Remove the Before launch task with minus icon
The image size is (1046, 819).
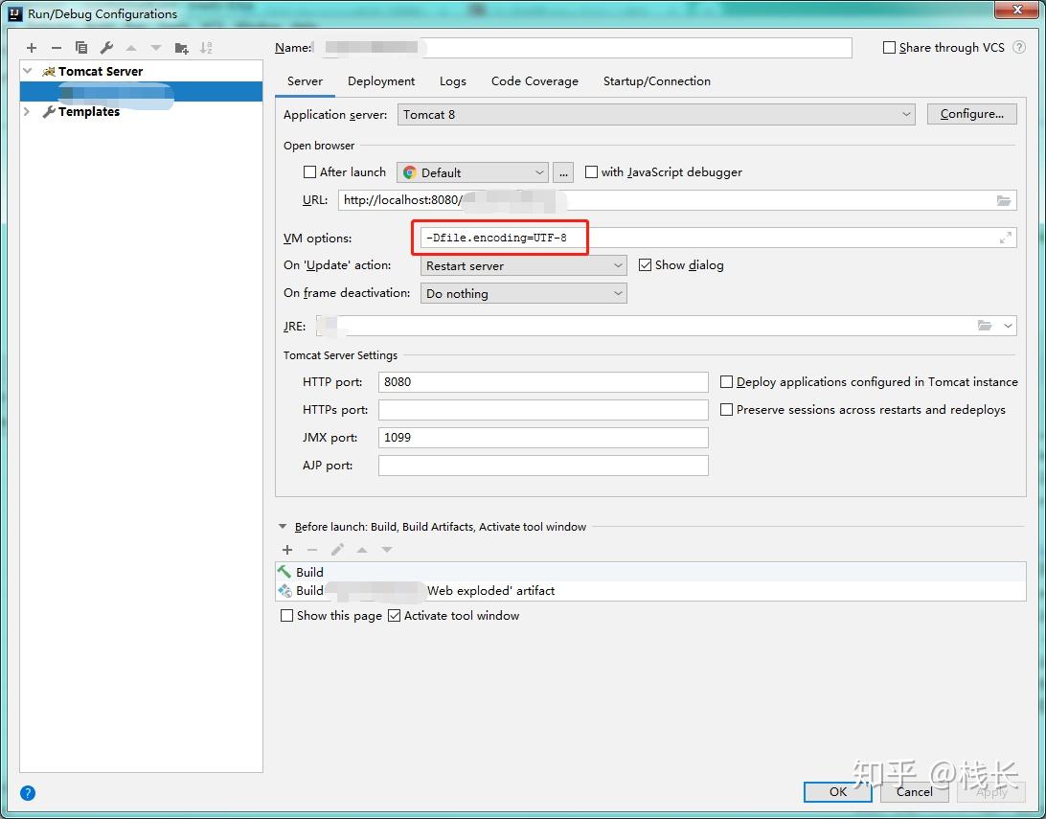(x=312, y=550)
